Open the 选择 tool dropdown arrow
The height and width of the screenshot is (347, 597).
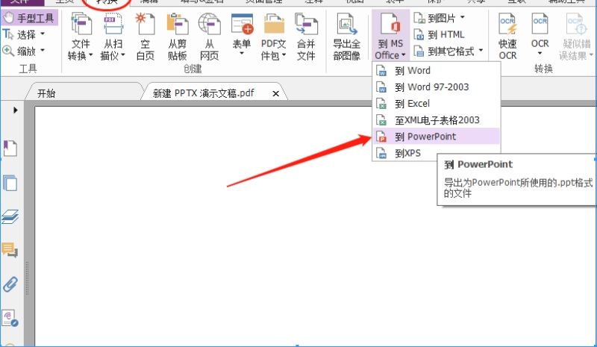(43, 34)
